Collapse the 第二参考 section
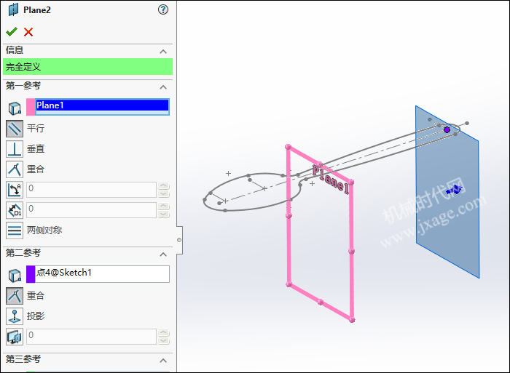The width and height of the screenshot is (510, 373). coord(163,254)
